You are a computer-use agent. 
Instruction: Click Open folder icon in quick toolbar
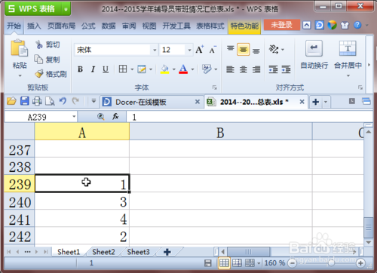pyautogui.click(x=11, y=101)
